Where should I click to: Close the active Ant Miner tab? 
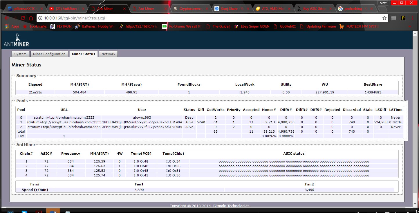[124, 9]
